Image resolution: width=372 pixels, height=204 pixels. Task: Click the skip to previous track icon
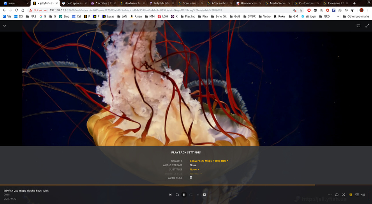pos(170,195)
